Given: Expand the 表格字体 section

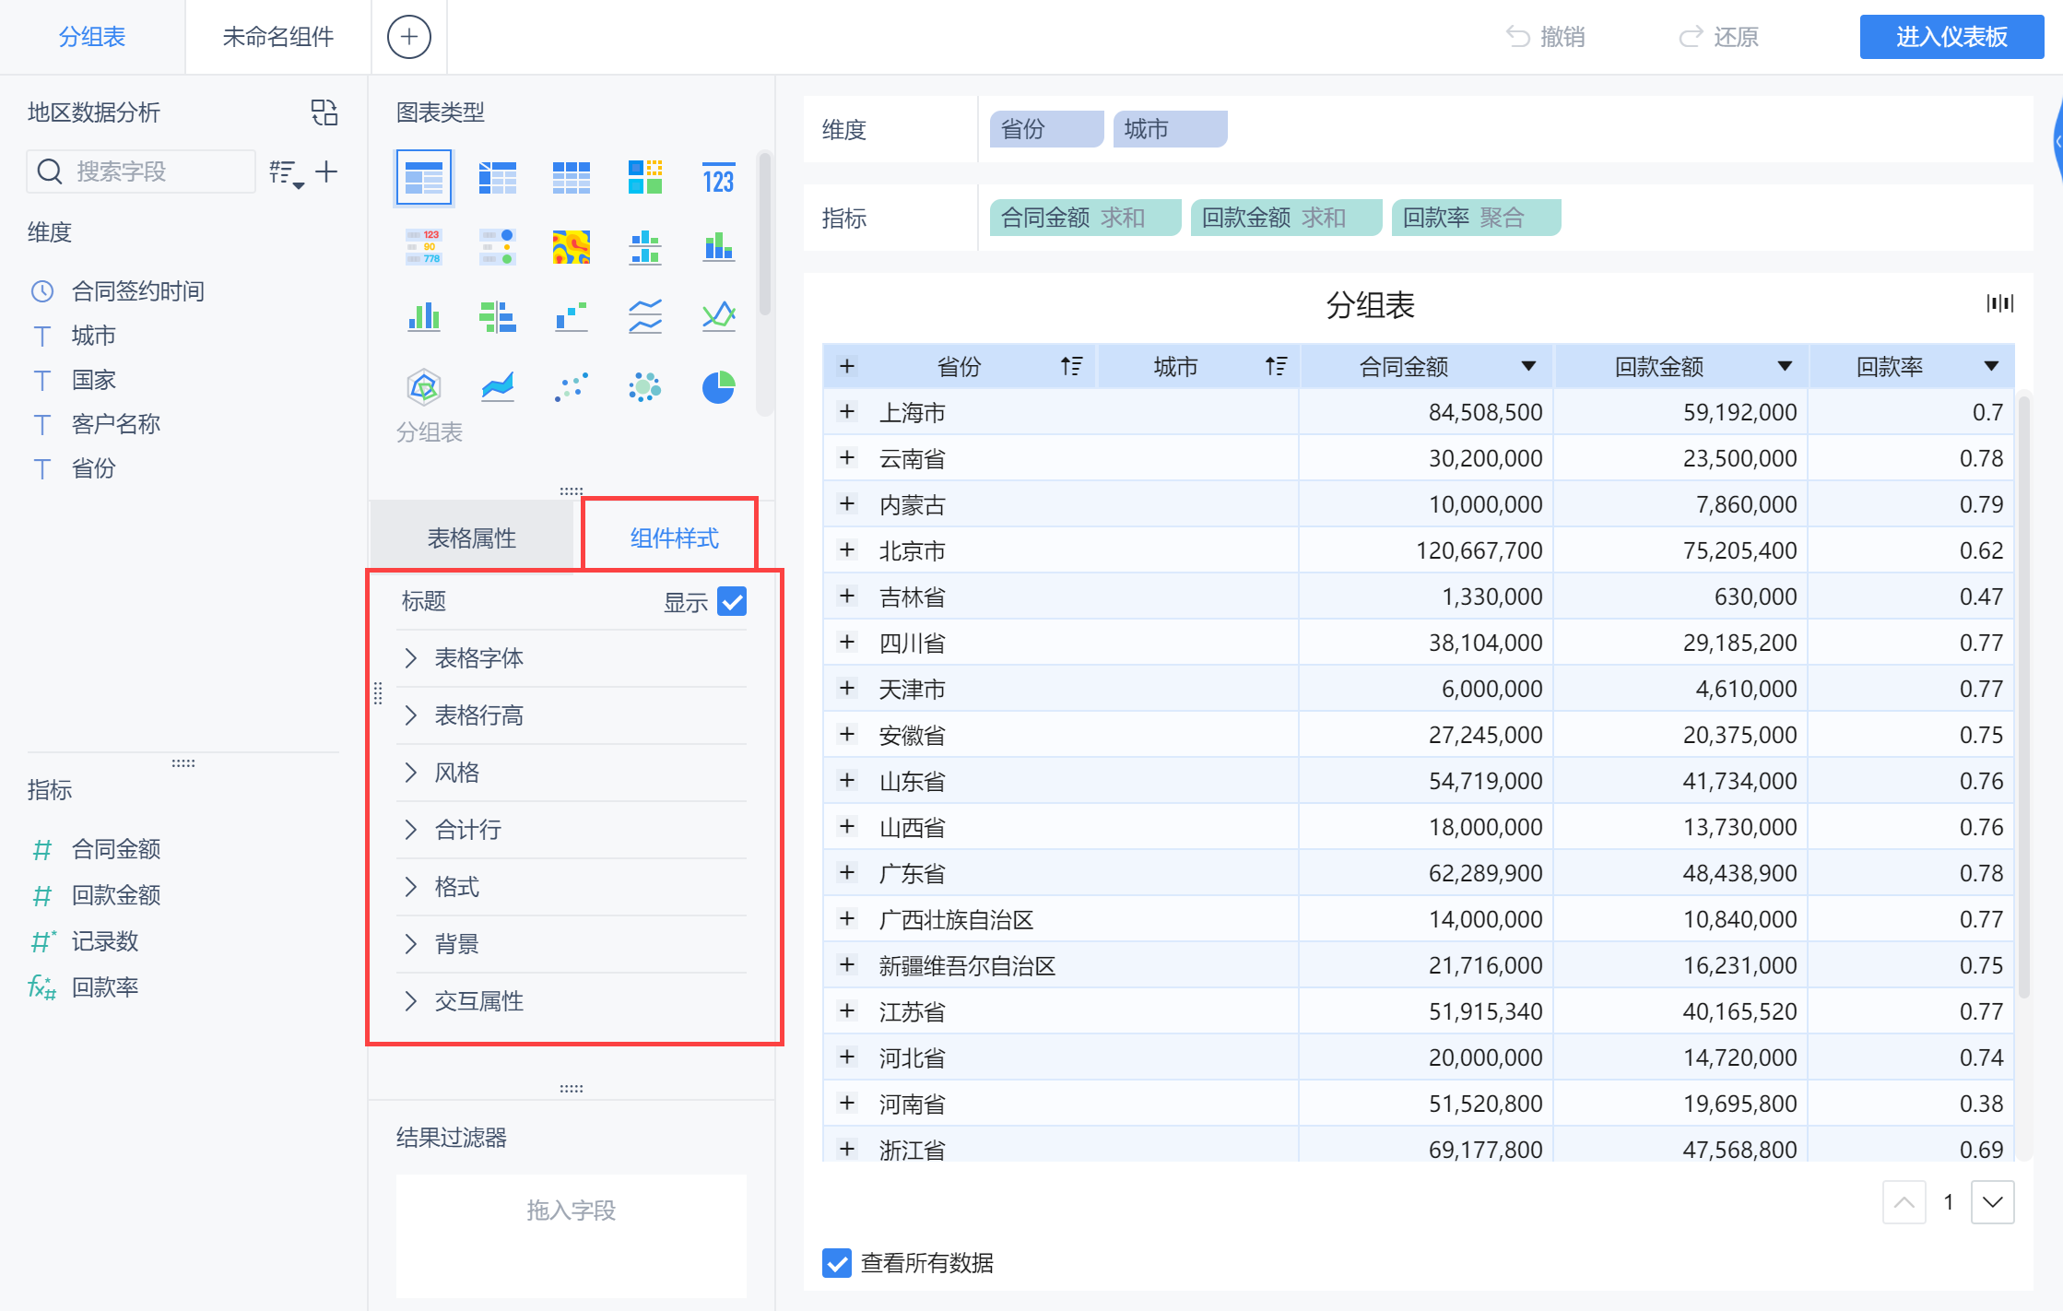Looking at the screenshot, I should [x=478, y=658].
